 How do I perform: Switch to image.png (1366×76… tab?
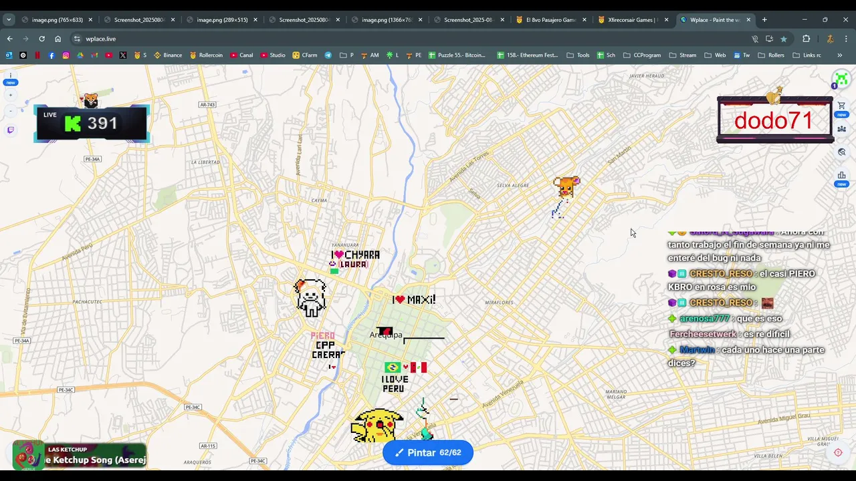[x=387, y=19]
